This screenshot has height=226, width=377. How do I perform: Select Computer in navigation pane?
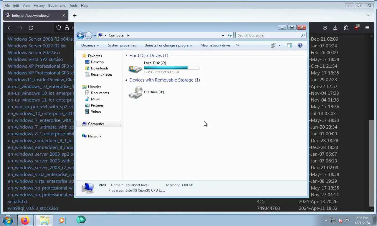[x=96, y=124]
